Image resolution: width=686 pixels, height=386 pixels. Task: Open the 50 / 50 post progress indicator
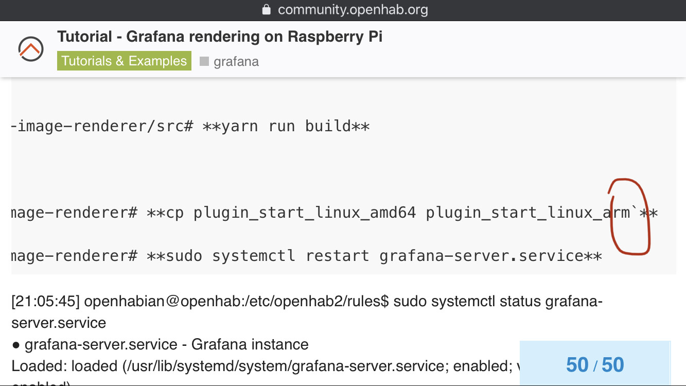coord(594,364)
